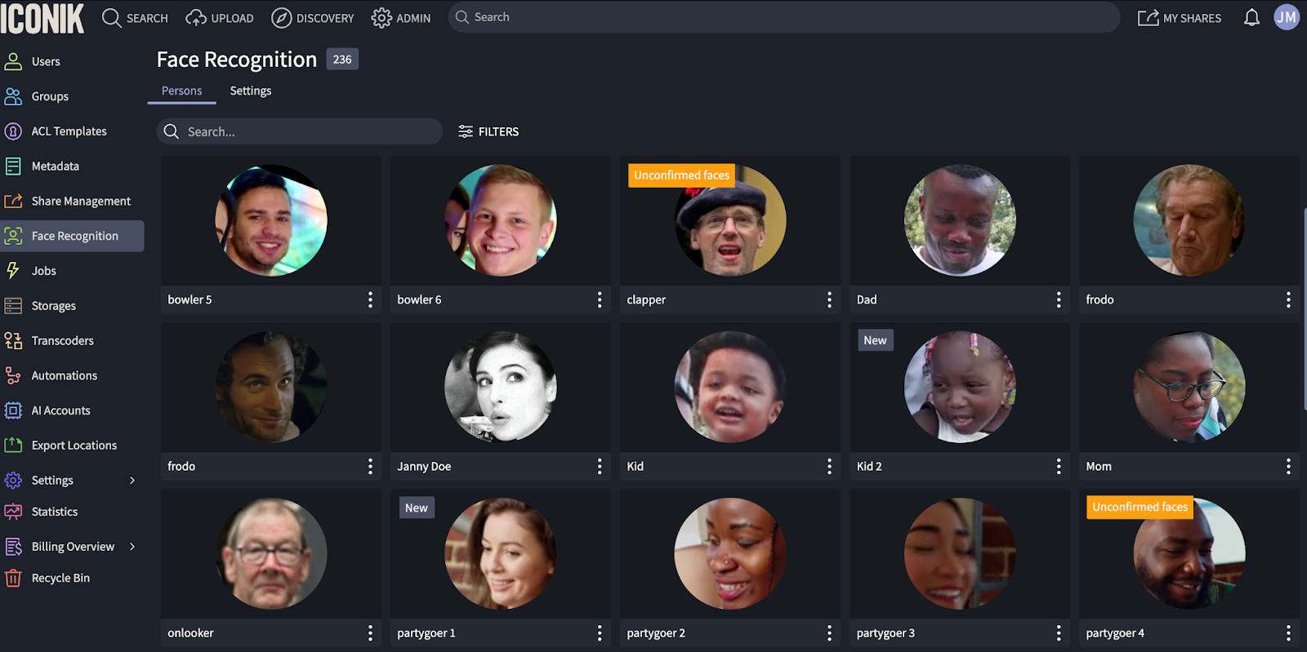Open MY SHARES in top bar
Viewport: 1307px width, 652px height.
click(1180, 18)
